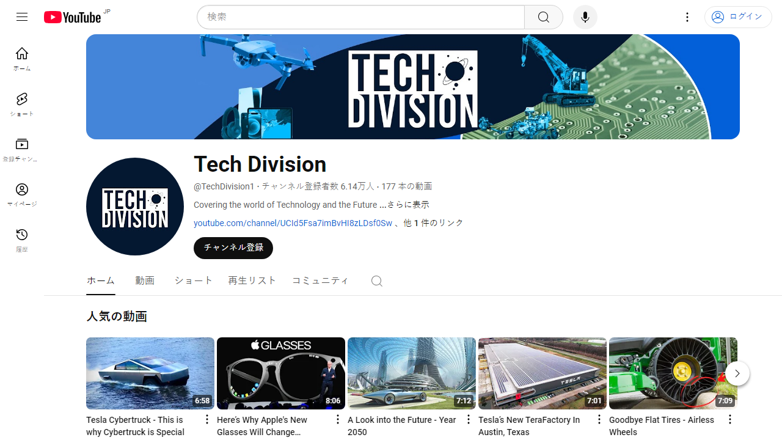
Task: Open マイページ in the sidebar
Action: (22, 195)
